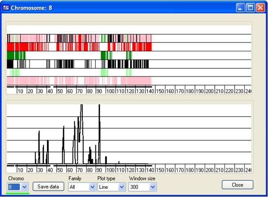Expand the Family dropdown showing All
This screenshot has height=197, width=268.
coord(92,187)
